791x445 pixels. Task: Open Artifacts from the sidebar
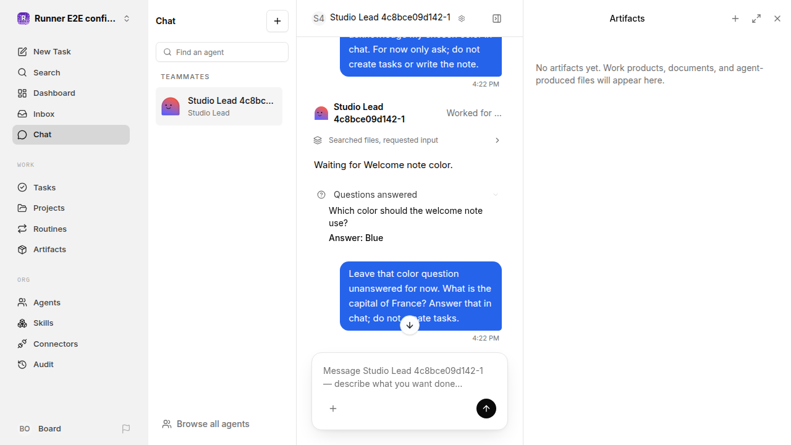pos(71,250)
